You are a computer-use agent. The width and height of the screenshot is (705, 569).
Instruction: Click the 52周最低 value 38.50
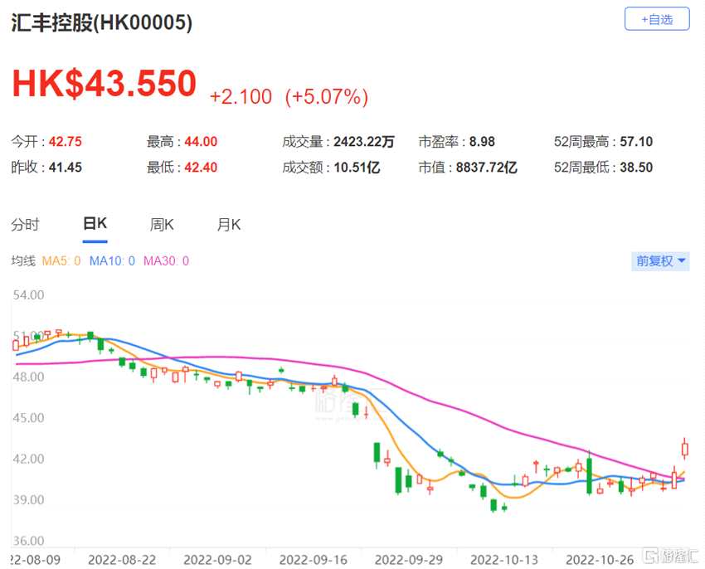(636, 168)
